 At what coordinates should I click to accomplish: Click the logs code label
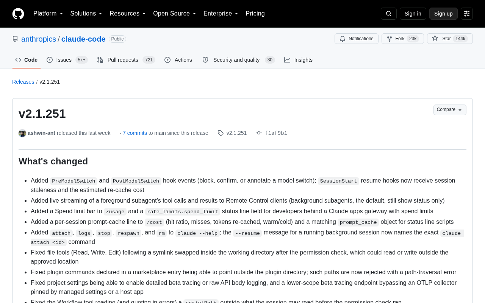84,233
